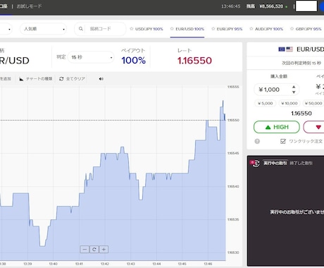
Task: Buy HIGH option
Action: pyautogui.click(x=277, y=127)
